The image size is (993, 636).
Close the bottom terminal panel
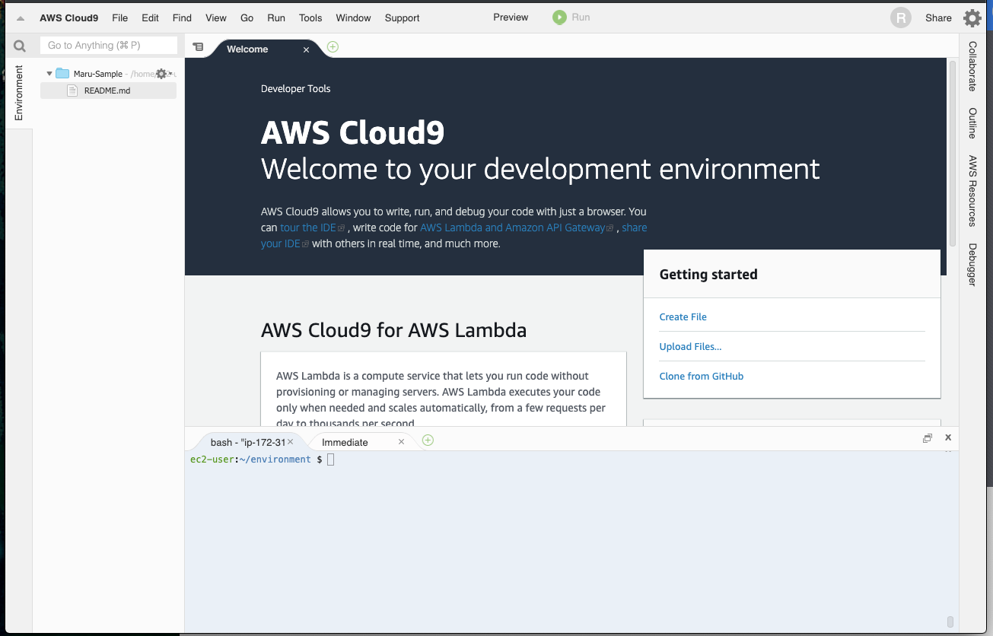pyautogui.click(x=948, y=437)
